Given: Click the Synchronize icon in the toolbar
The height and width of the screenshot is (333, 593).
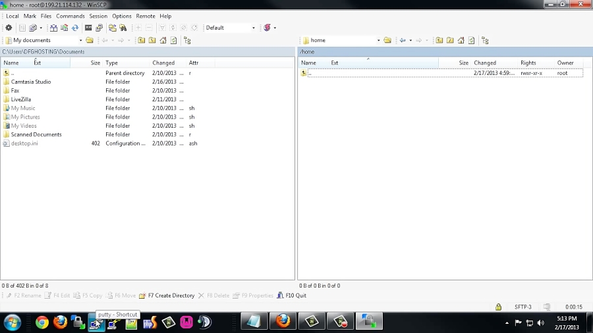Looking at the screenshot, I should click(65, 28).
